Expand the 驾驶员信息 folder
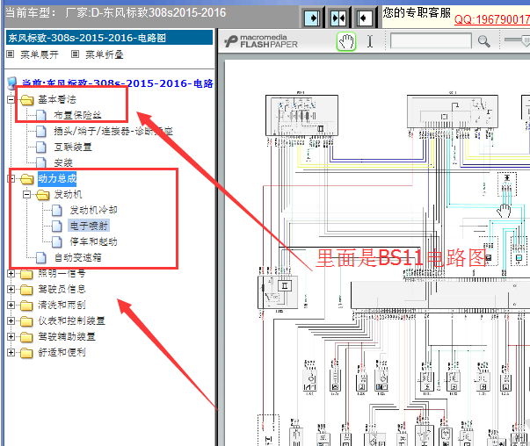Image resolution: width=530 pixels, height=446 pixels. point(11,290)
